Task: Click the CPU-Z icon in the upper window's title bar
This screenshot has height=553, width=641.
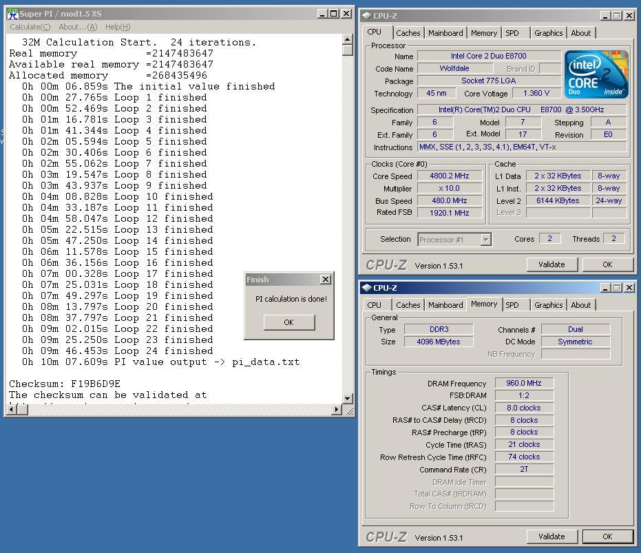Action: coord(367,16)
